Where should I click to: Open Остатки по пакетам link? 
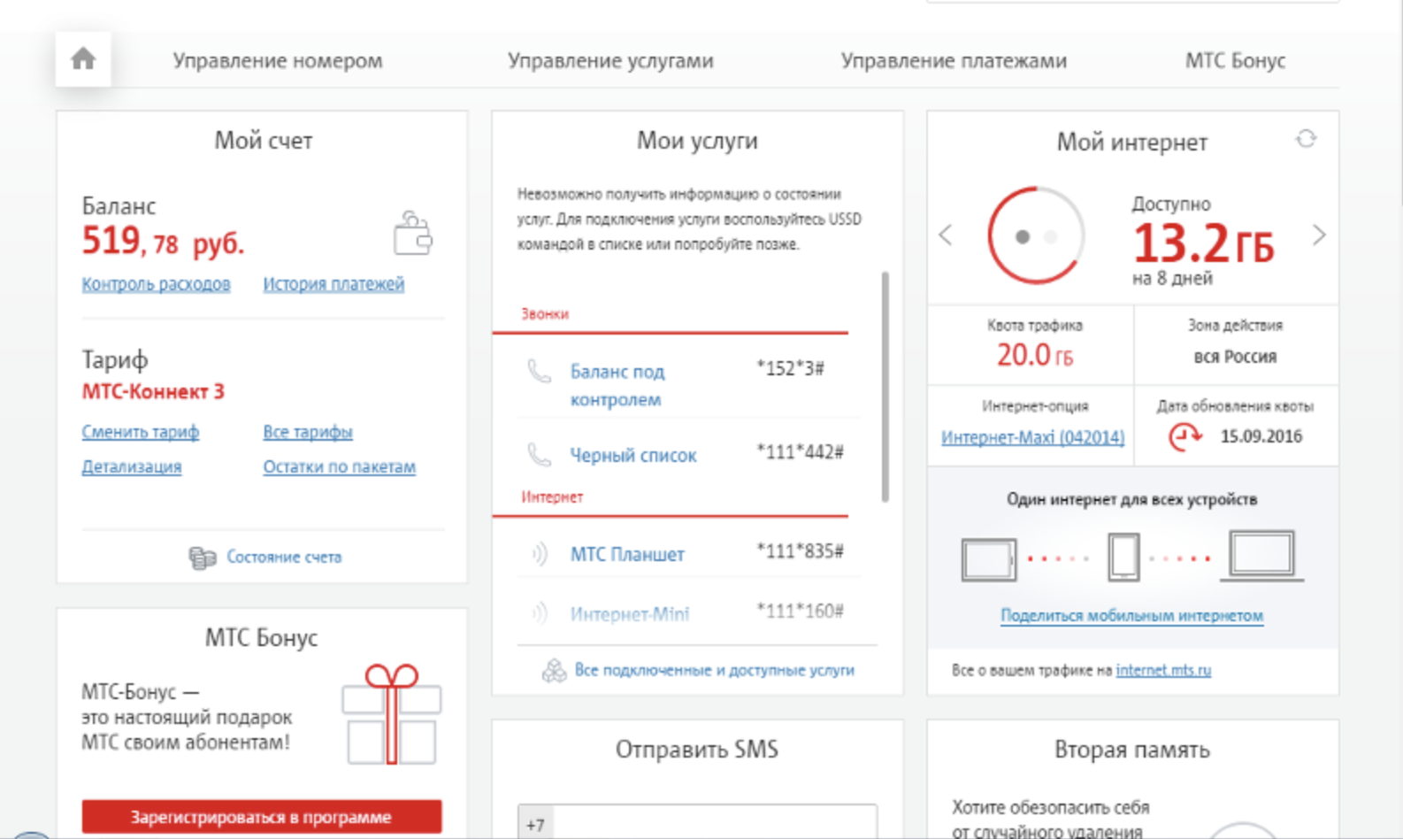click(340, 466)
